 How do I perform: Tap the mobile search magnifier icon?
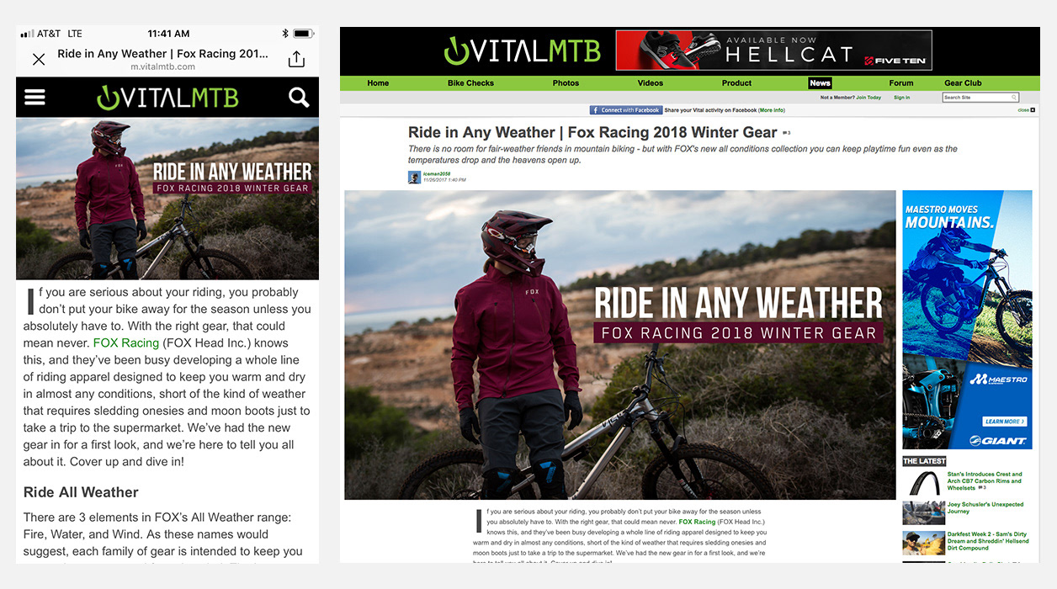point(299,98)
